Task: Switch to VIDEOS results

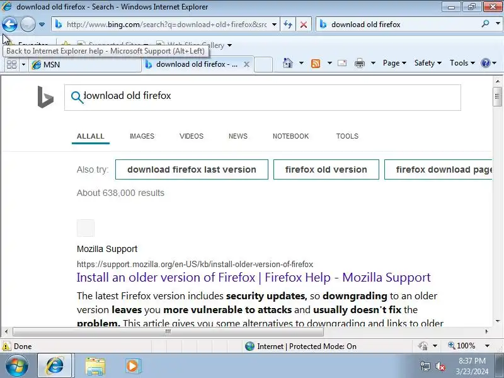Action: coord(192,136)
